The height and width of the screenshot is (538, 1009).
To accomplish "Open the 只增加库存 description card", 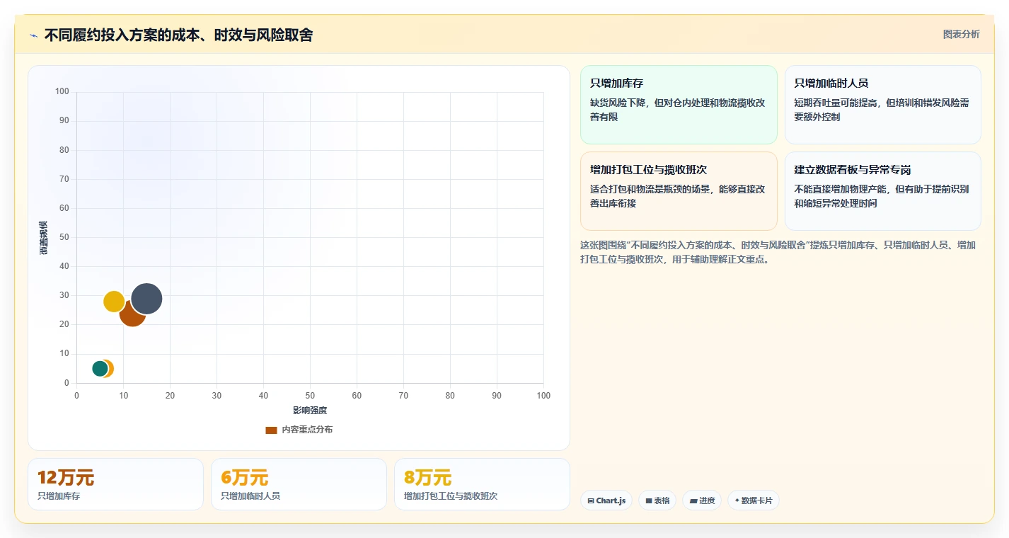I will click(679, 105).
